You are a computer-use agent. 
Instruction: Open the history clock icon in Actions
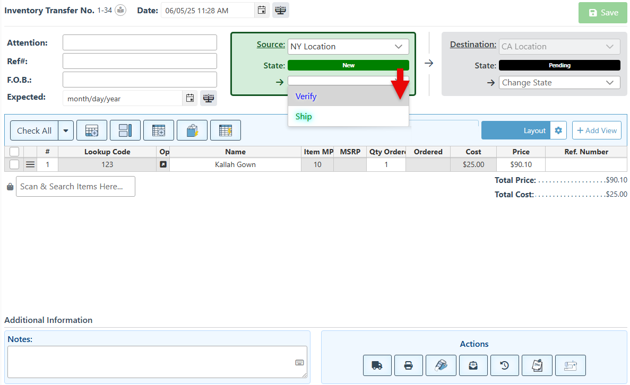505,365
